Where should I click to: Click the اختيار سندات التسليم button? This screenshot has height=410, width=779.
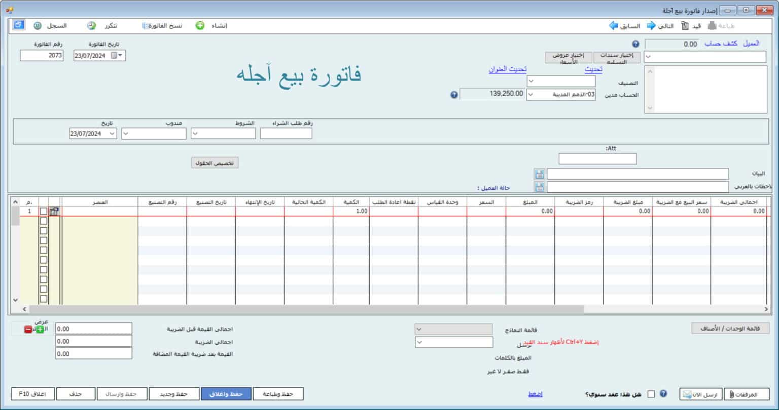(x=617, y=58)
